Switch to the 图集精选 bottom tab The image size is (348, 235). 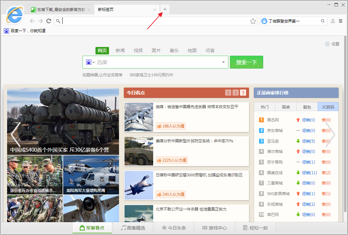[133, 228]
